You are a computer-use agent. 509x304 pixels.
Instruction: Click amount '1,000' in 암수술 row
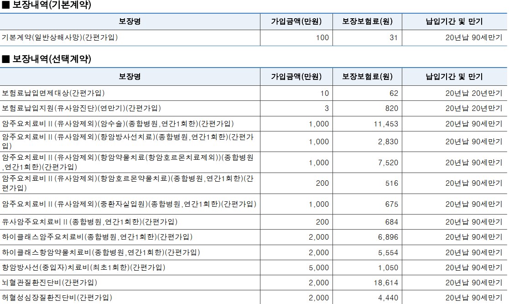(x=319, y=124)
